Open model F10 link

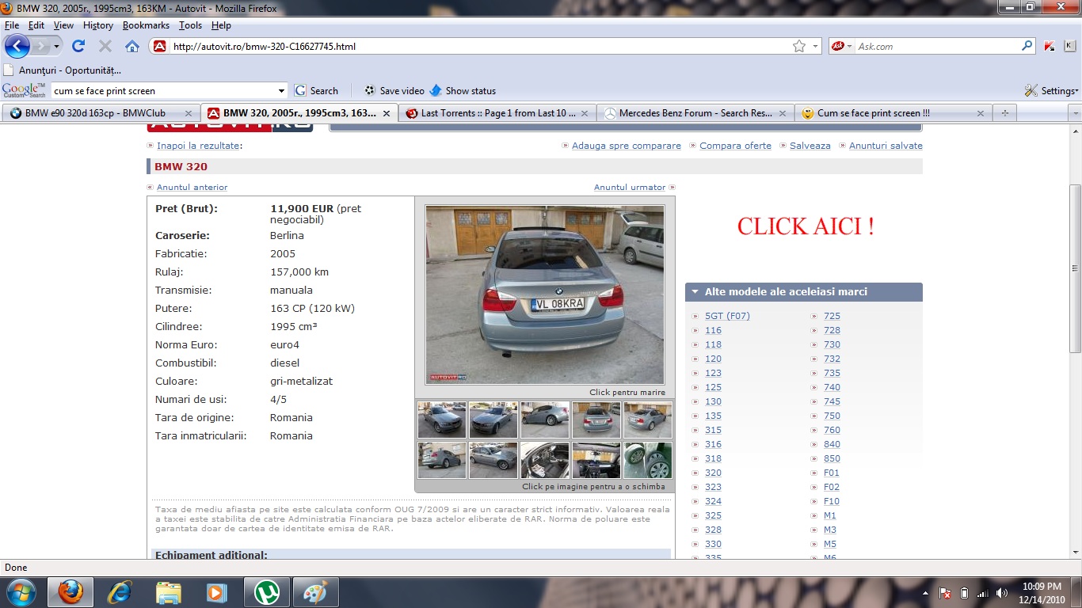pos(831,501)
